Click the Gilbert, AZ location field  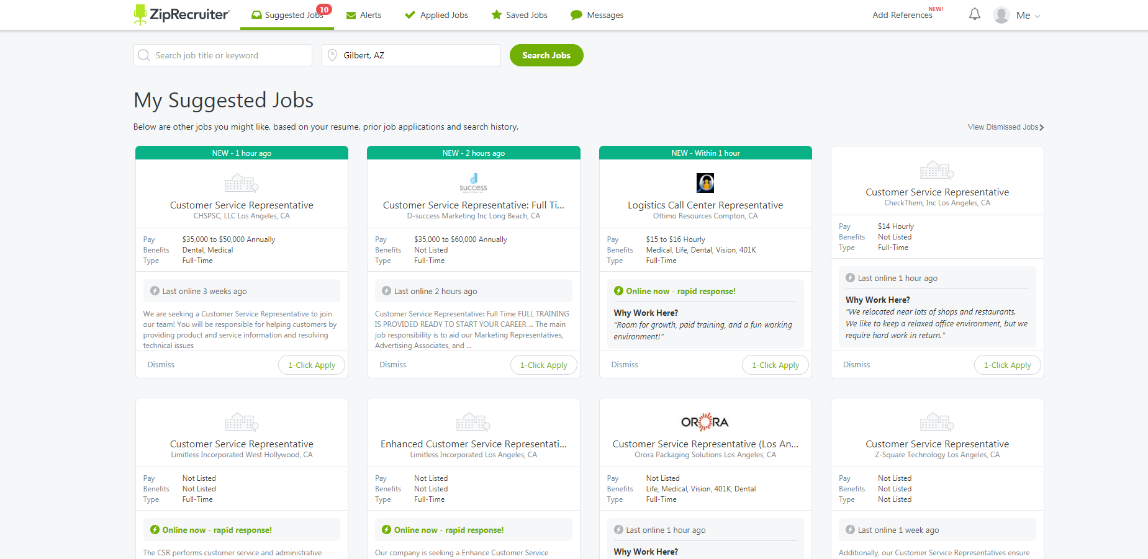tap(417, 55)
